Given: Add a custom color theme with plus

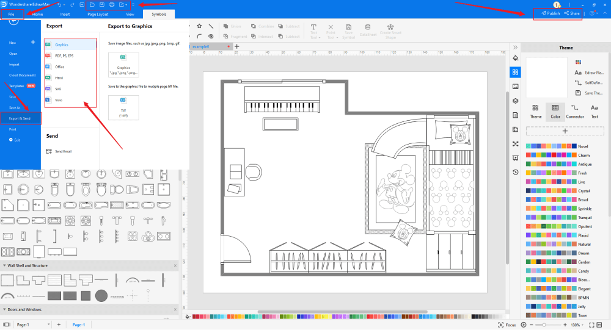Looking at the screenshot, I should (x=565, y=131).
